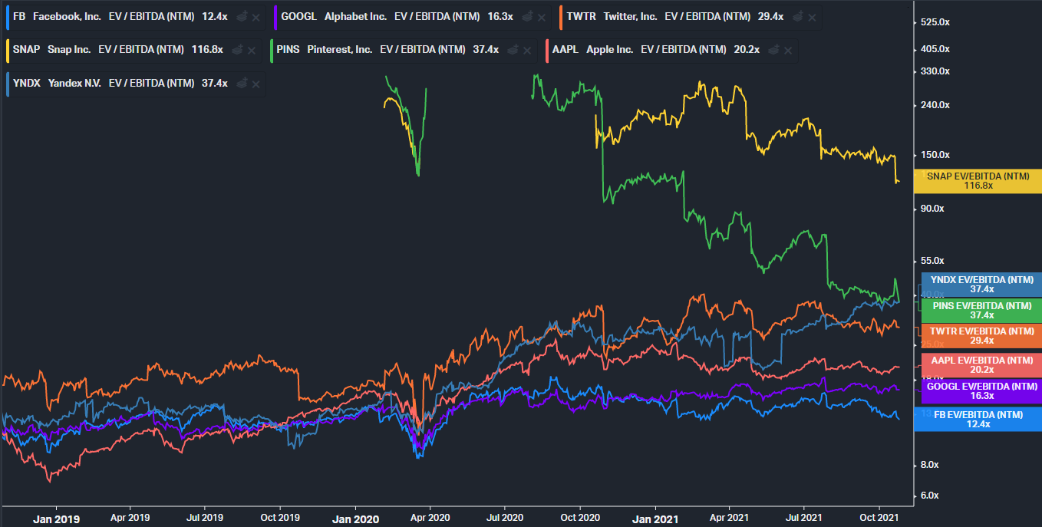Open style options icon for AAPL Apple series
1042x527 pixels.
pos(774,50)
